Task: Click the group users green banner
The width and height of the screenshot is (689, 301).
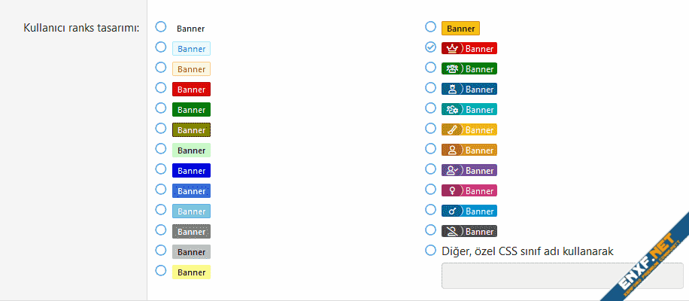Action: click(x=469, y=69)
